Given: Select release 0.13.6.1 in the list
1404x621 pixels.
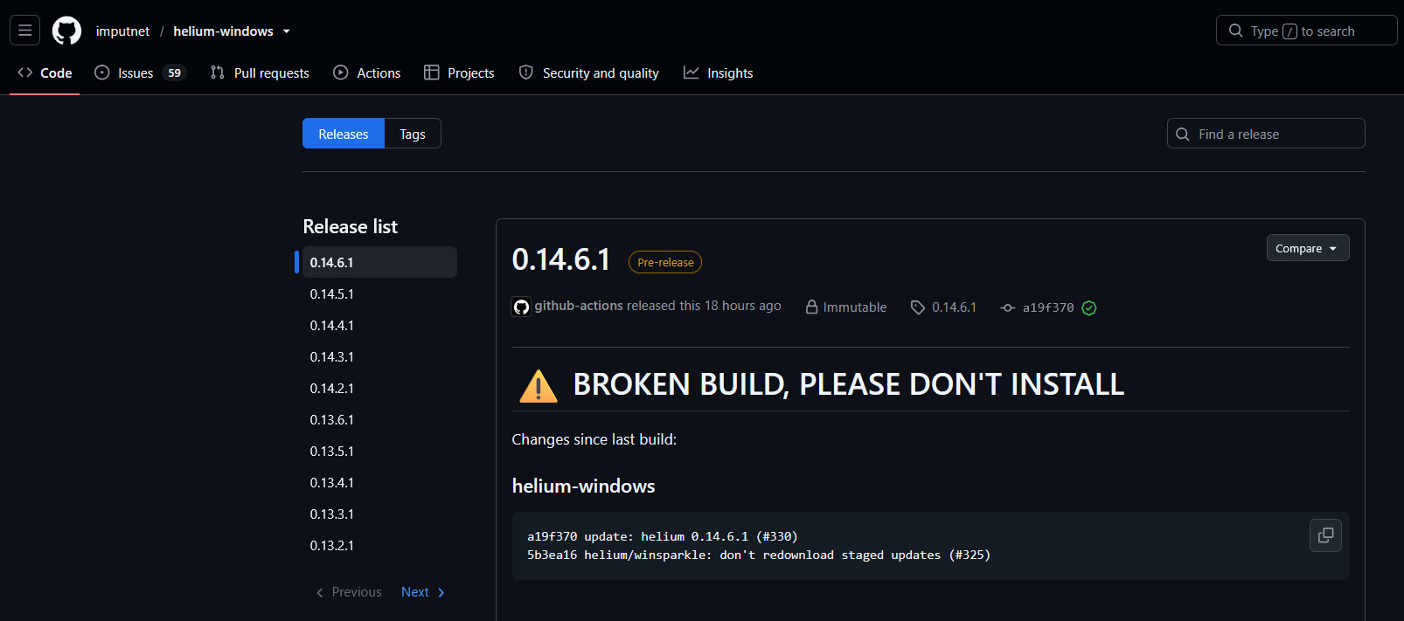Looking at the screenshot, I should (379, 419).
